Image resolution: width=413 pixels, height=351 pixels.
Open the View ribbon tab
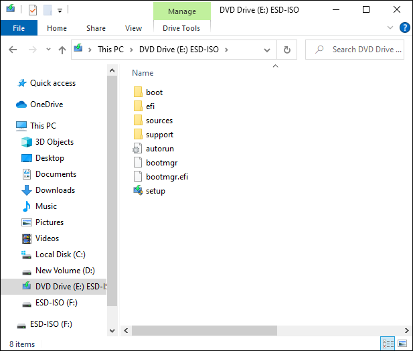133,28
